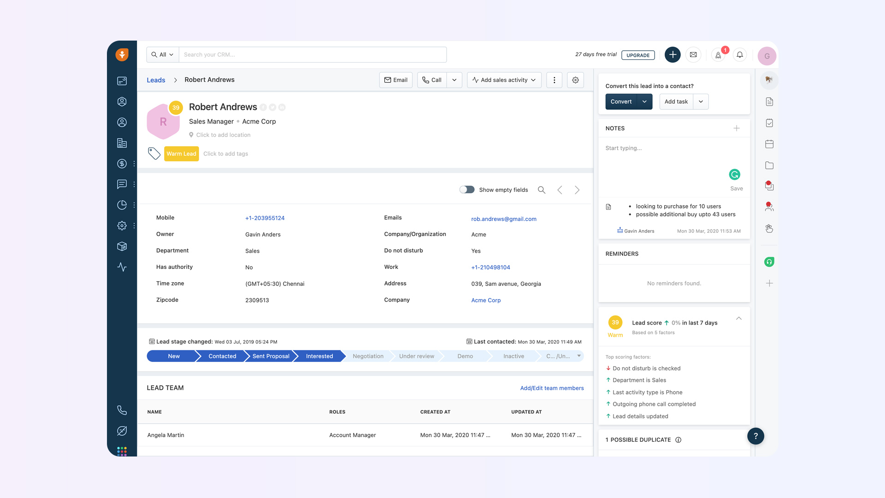The height and width of the screenshot is (498, 885).
Task: Open Conversations chat icon in sidebar
Action: 122,184
